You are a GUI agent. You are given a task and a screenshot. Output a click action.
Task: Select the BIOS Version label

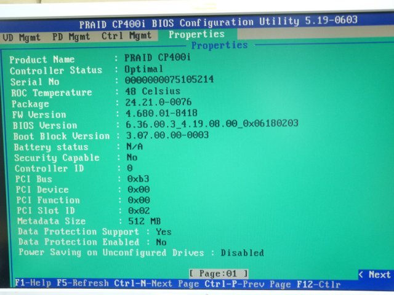[45, 125]
